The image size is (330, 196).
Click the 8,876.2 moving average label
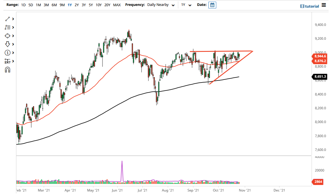pos(319,61)
